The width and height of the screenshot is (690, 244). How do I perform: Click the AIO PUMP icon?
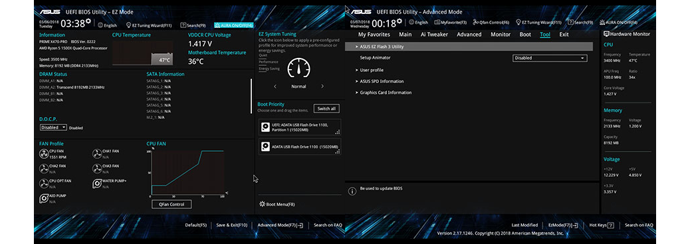click(x=44, y=199)
